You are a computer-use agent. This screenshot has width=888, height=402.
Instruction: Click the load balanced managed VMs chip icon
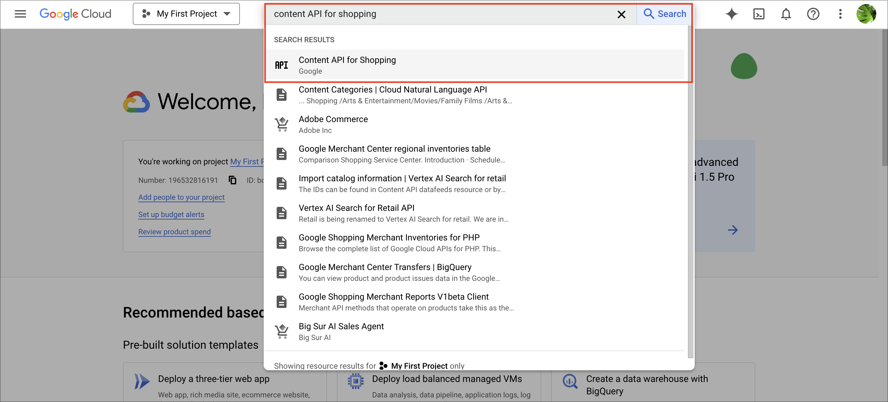[x=356, y=381]
